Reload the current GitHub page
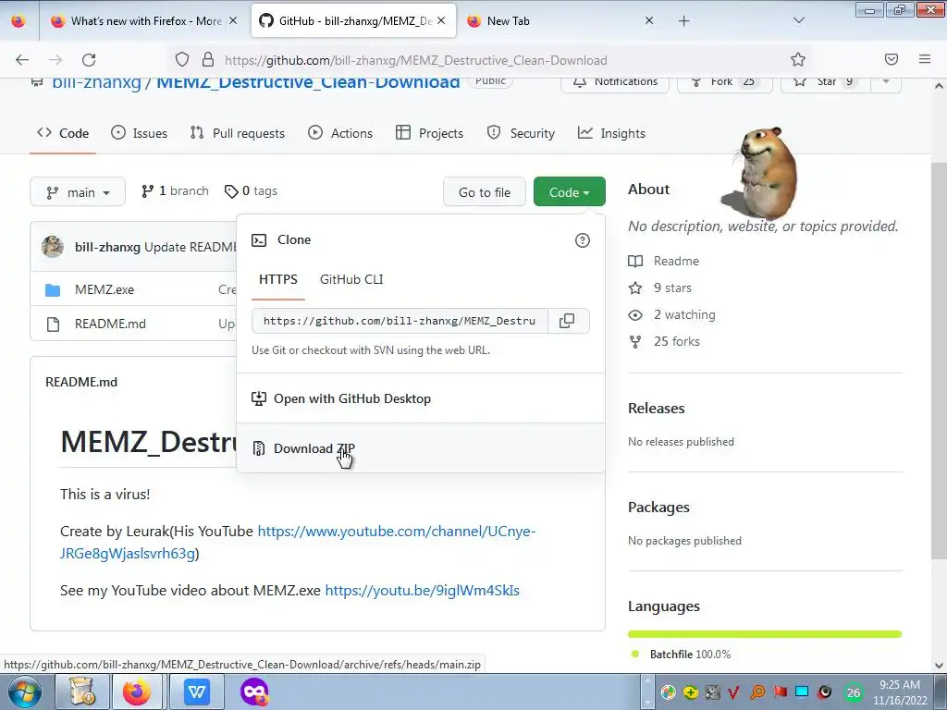 click(x=89, y=60)
